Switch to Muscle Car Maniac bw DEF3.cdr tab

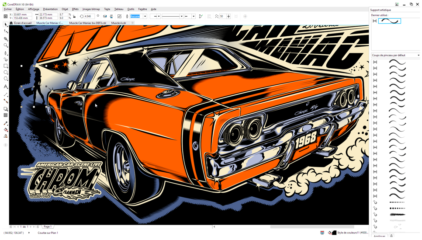click(x=88, y=23)
